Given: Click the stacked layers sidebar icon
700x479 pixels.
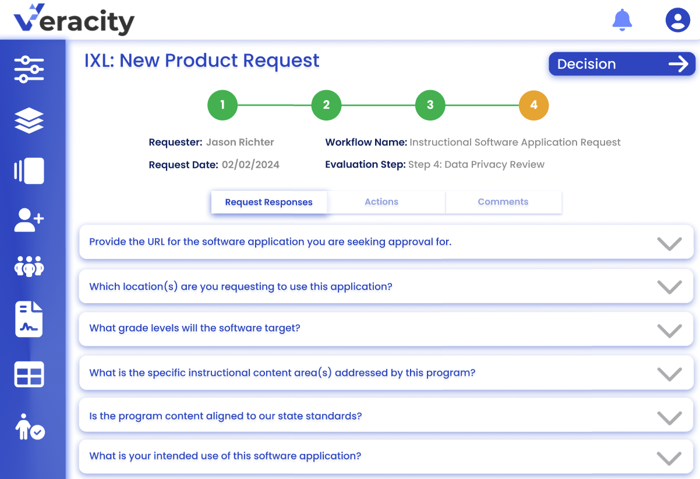Looking at the screenshot, I should (x=29, y=120).
